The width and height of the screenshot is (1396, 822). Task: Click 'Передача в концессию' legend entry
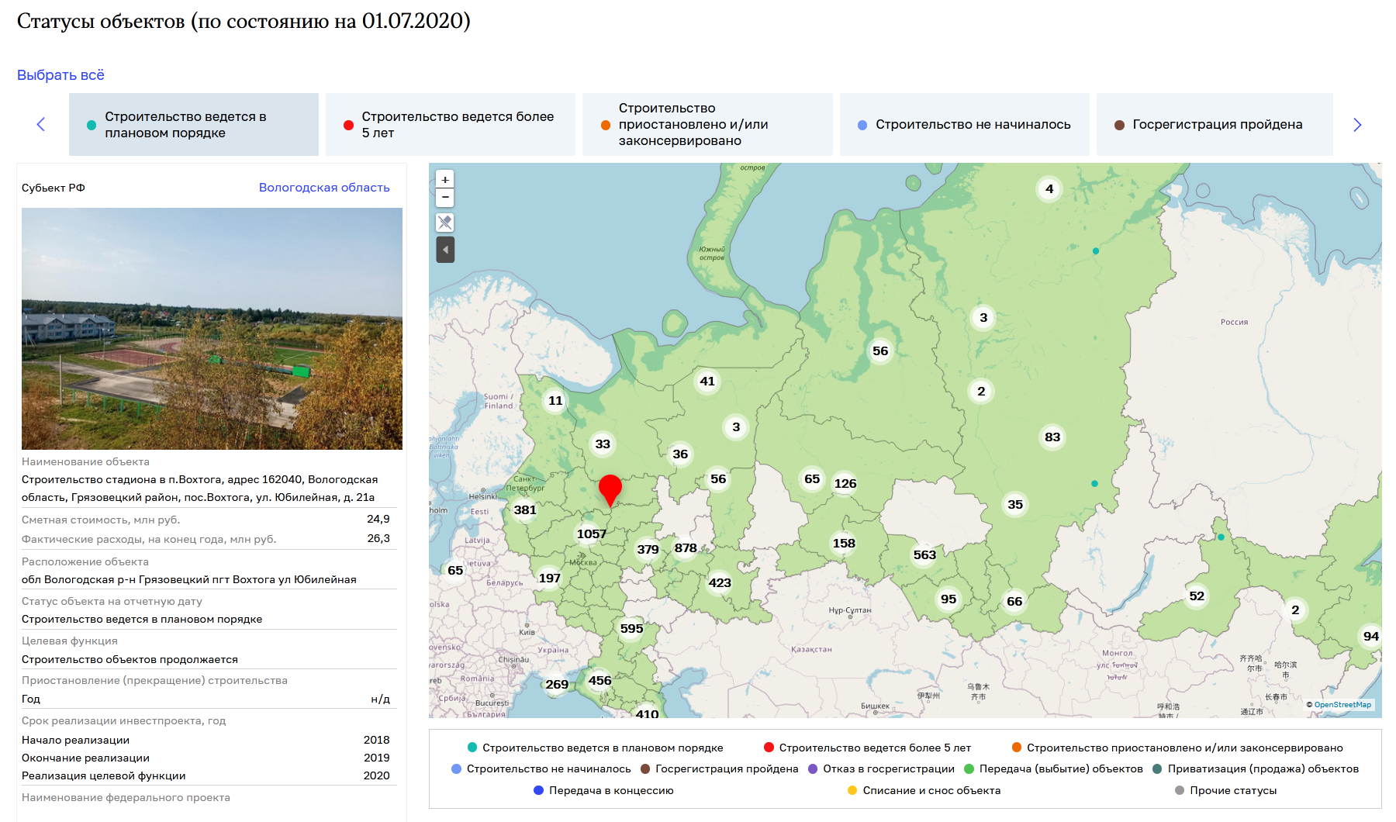click(x=610, y=790)
